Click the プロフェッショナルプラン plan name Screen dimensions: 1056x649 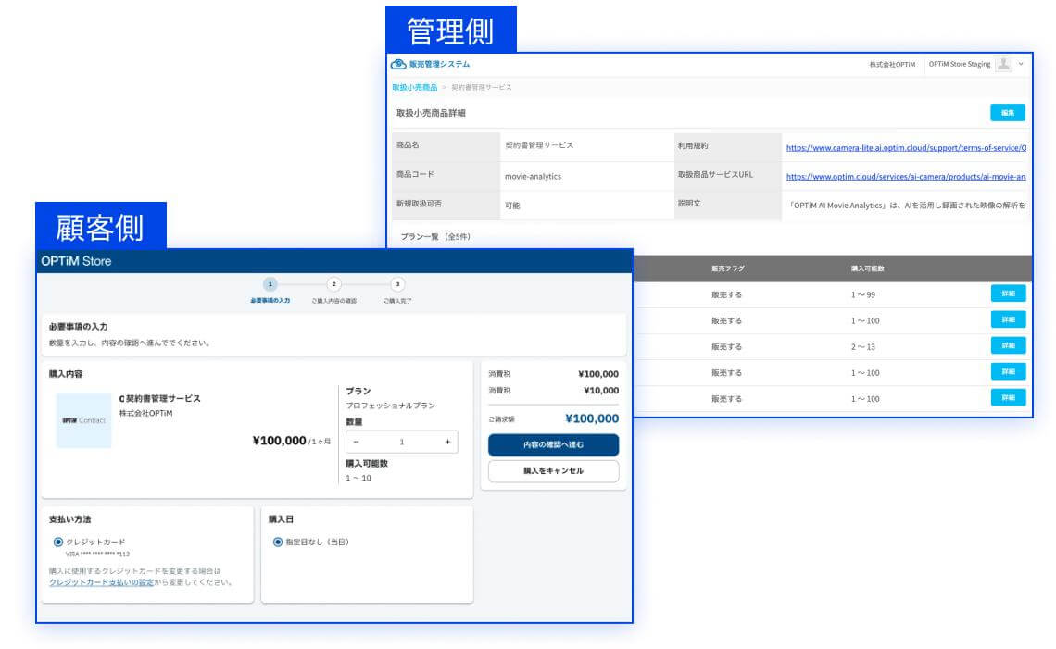pyautogui.click(x=391, y=406)
